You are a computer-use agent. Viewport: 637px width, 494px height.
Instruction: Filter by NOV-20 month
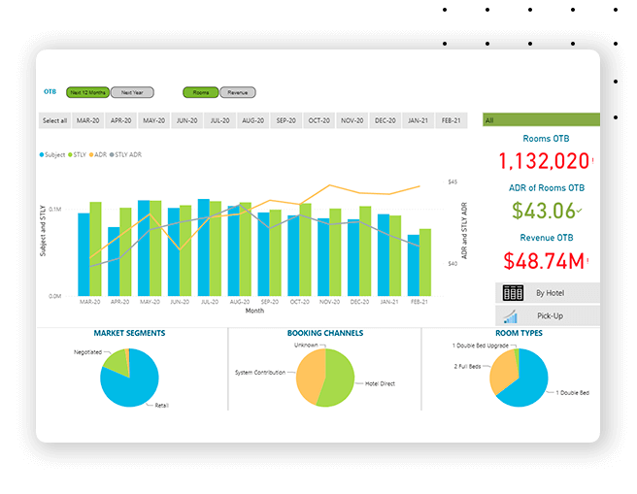click(x=352, y=120)
